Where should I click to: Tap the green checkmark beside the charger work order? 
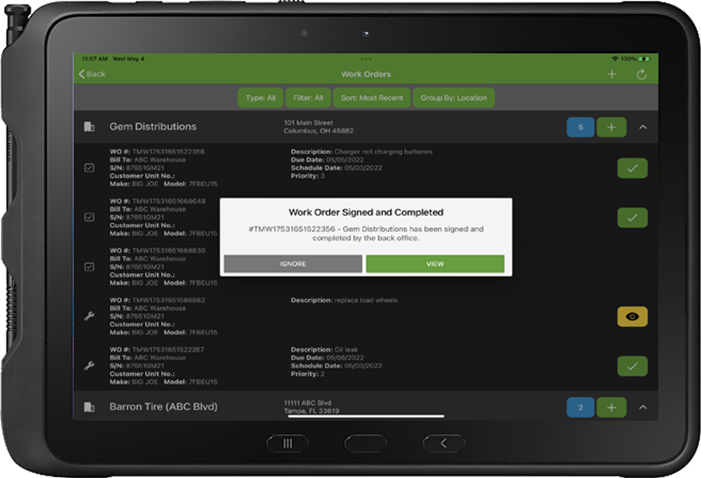[632, 167]
